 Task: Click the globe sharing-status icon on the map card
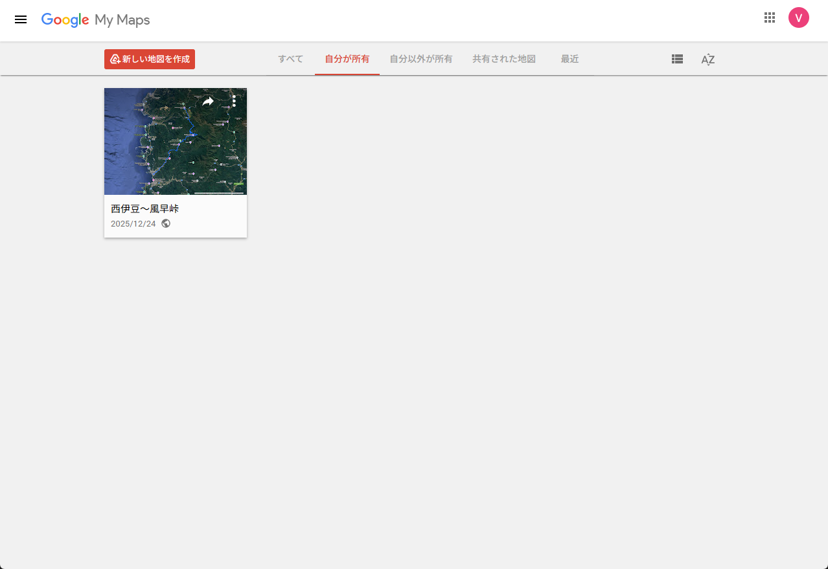166,223
